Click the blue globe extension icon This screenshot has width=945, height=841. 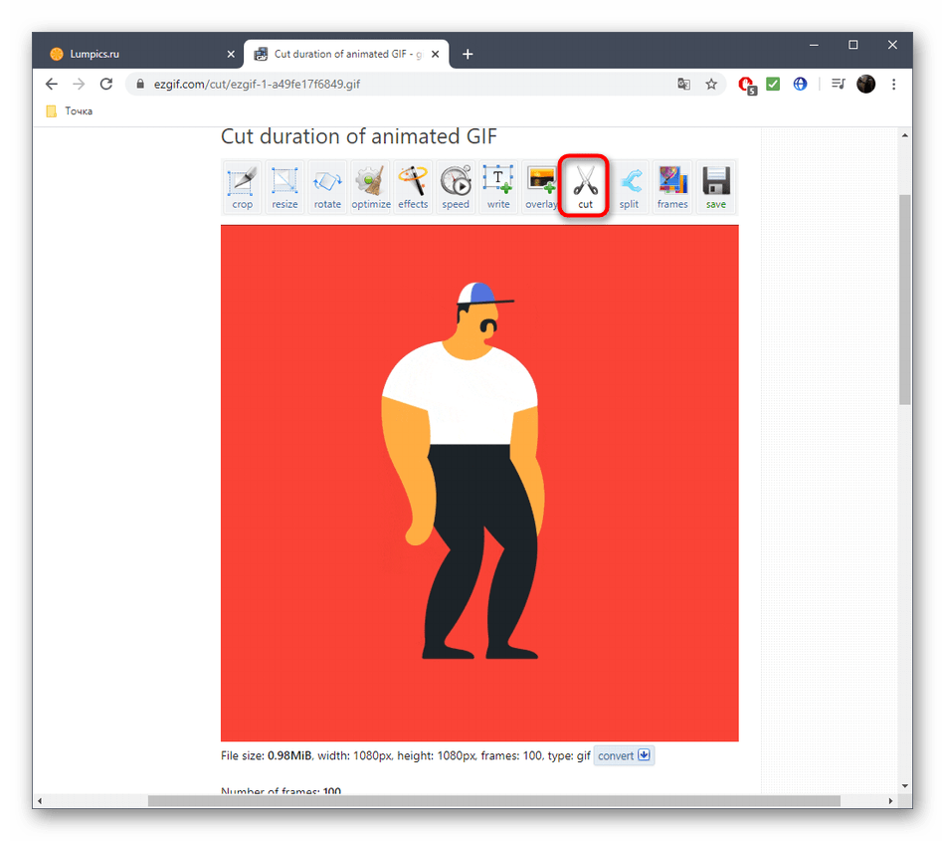coord(800,84)
